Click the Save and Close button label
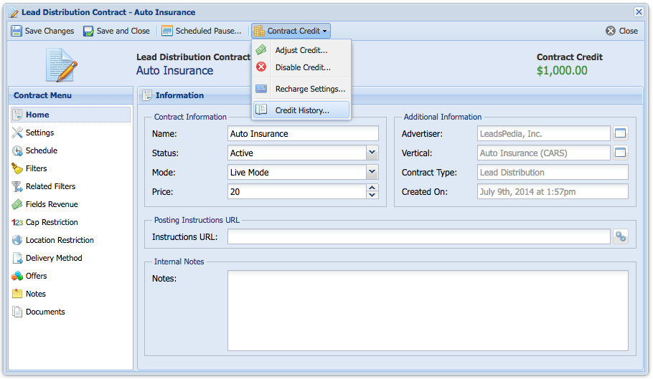The image size is (653, 379). [123, 31]
